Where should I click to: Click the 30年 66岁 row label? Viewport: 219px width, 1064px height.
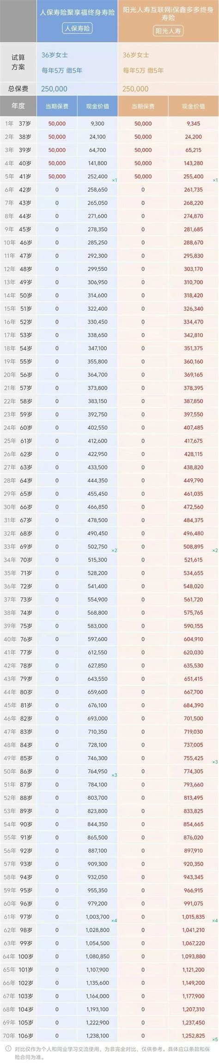[18, 507]
